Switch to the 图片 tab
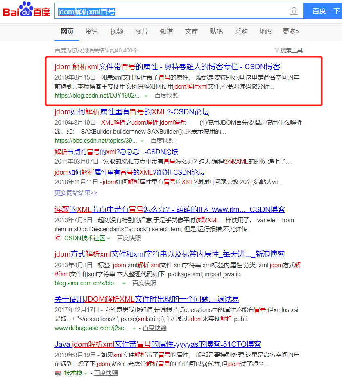This screenshot has height=380, width=342. [x=141, y=32]
